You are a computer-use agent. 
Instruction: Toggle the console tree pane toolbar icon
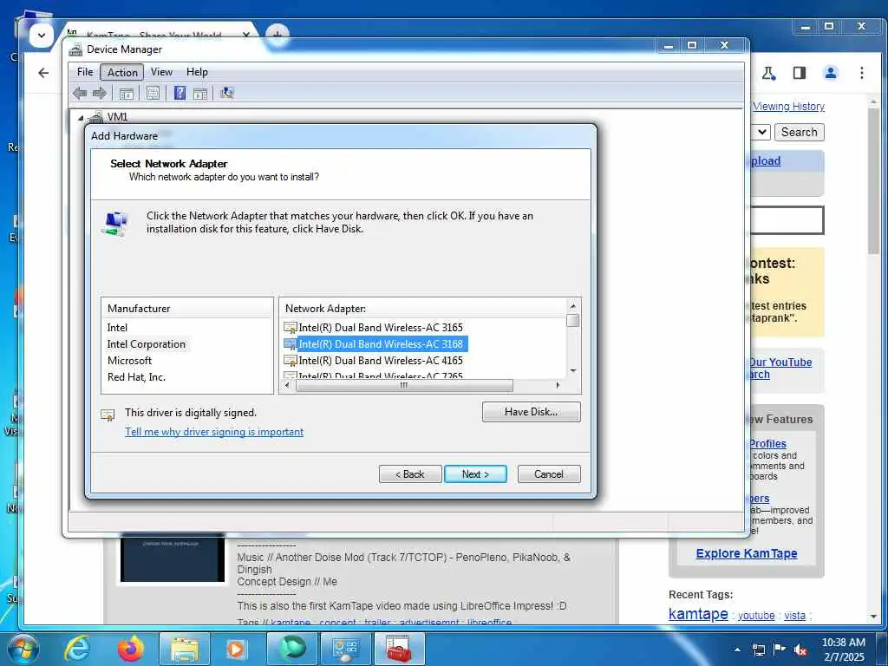point(127,94)
